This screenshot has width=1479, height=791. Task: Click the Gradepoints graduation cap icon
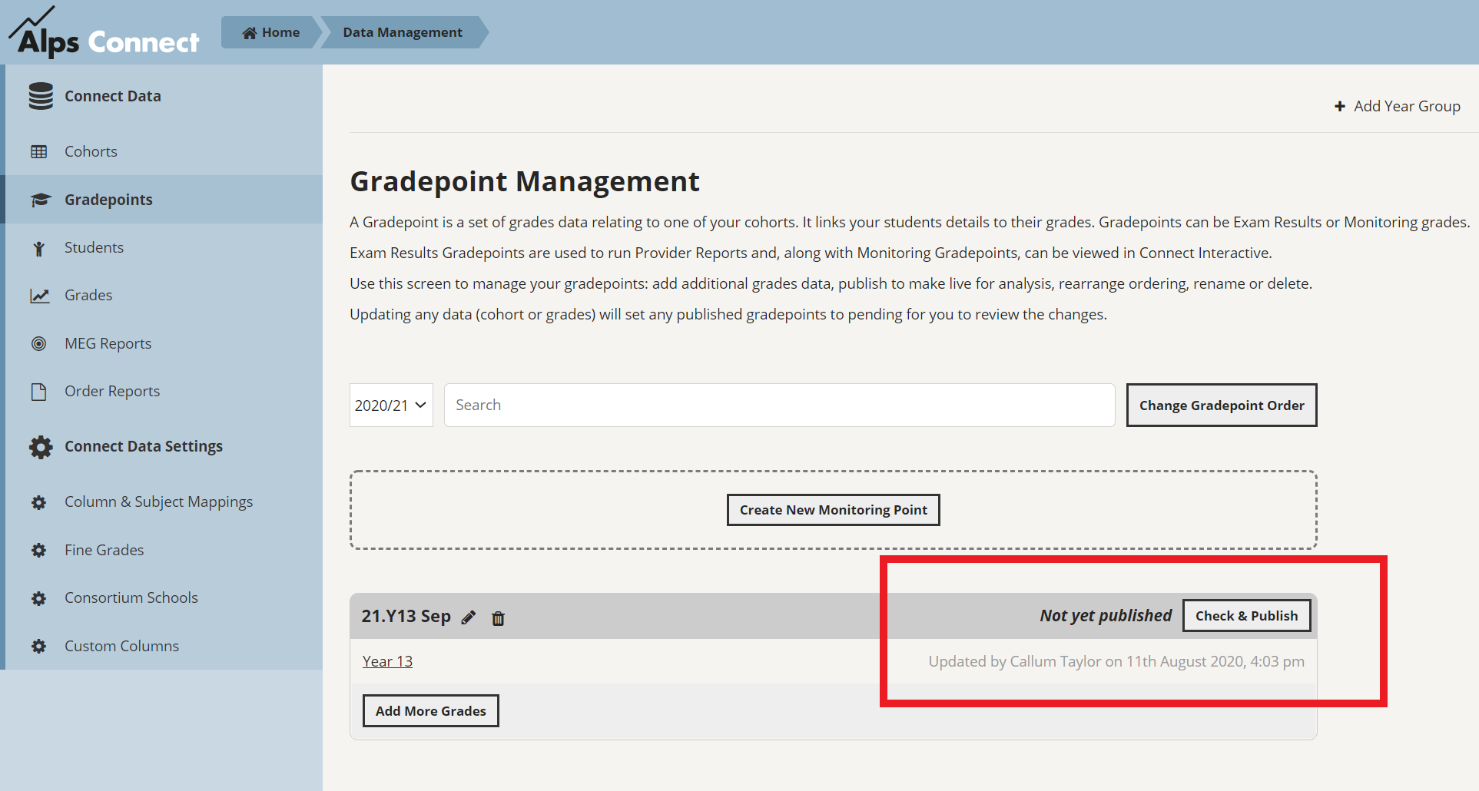pos(40,200)
